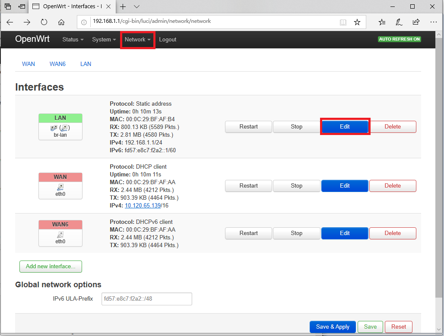Open the Network dropdown menu
This screenshot has height=336, width=444.
[137, 40]
